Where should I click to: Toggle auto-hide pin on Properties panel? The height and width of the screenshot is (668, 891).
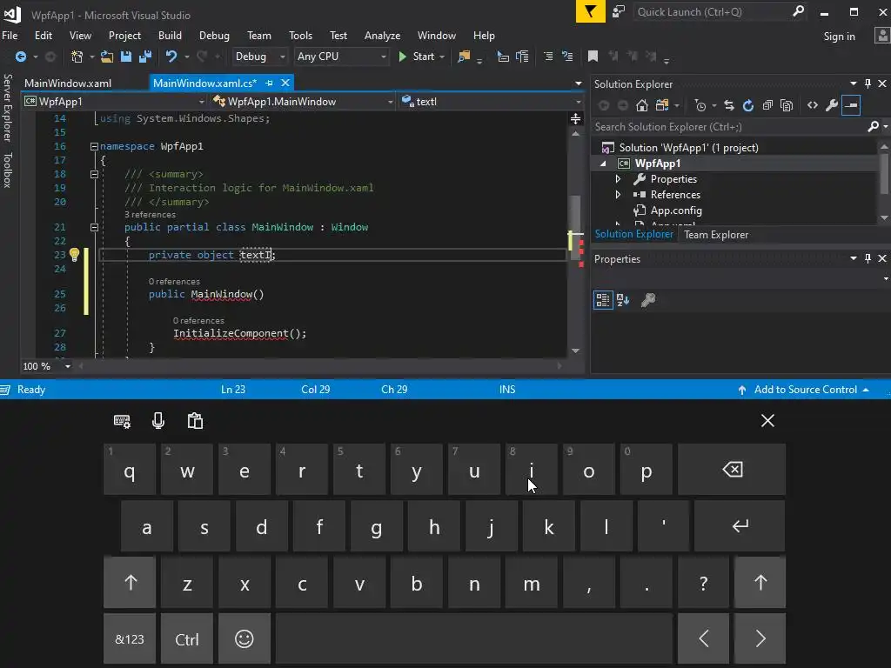(868, 258)
